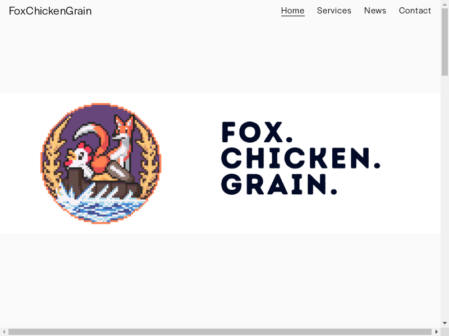The height and width of the screenshot is (336, 449).
Task: Navigate to the Contact page
Action: coord(415,11)
